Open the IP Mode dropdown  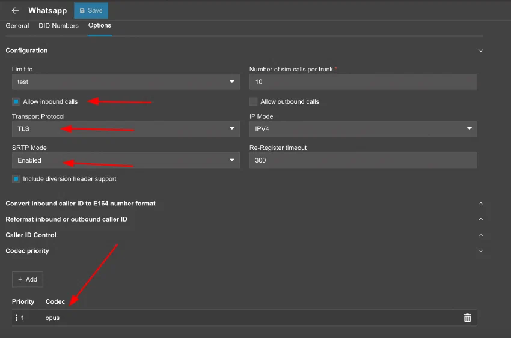(363, 129)
